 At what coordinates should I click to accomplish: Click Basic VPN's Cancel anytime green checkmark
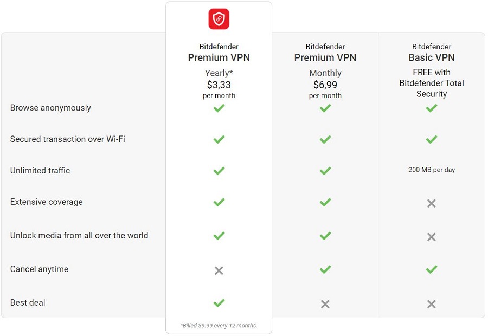[432, 269]
